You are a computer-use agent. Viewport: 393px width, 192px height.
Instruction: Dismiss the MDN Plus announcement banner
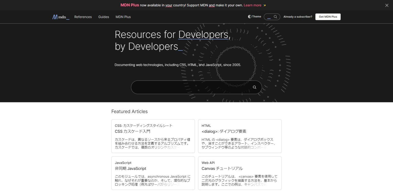[x=387, y=5]
